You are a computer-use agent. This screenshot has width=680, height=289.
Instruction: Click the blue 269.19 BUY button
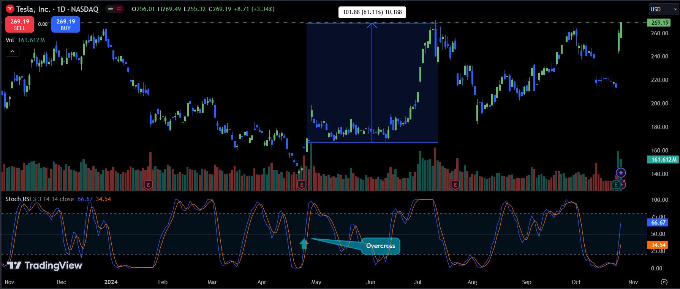66,25
